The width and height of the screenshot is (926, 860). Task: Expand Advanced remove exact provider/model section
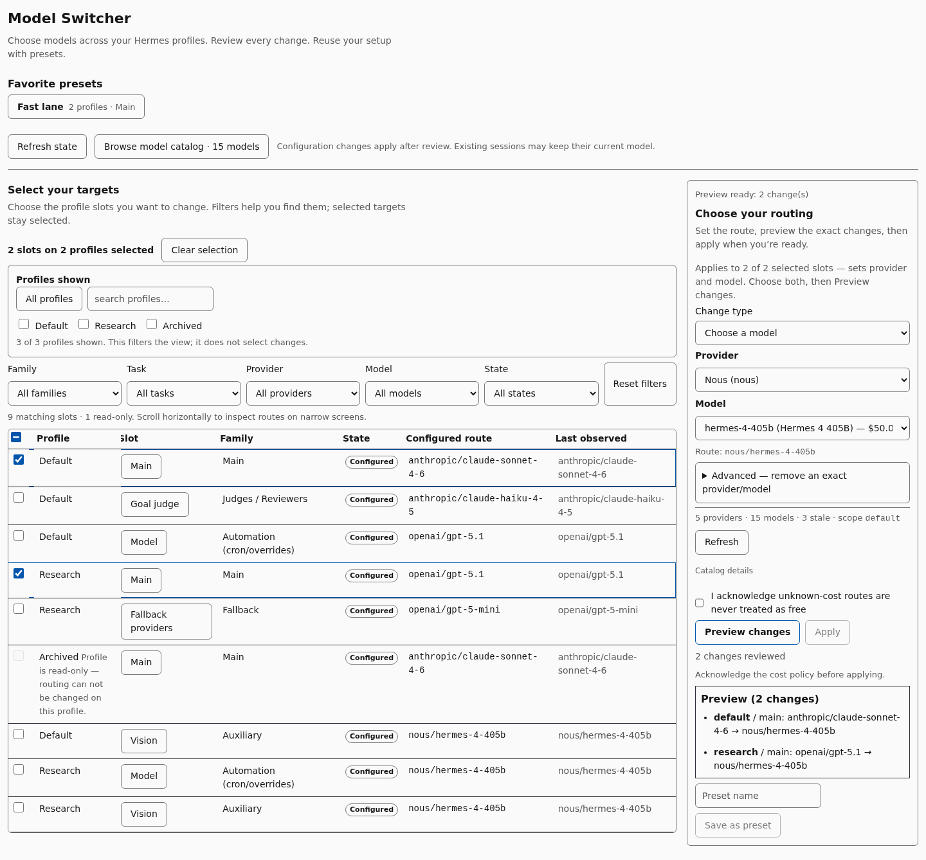pos(803,483)
